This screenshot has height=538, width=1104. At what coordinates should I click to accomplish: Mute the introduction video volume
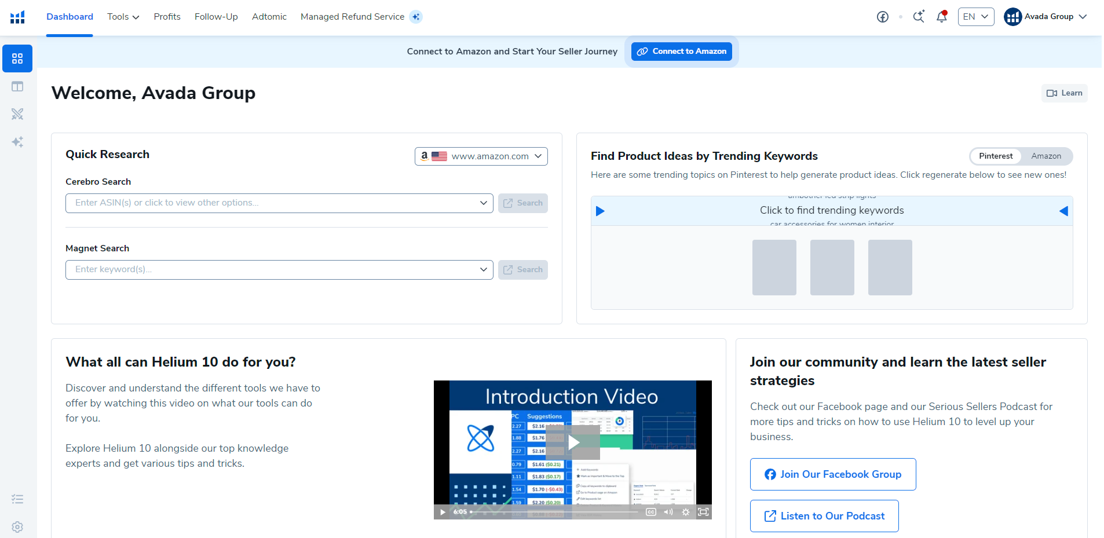[x=668, y=512]
